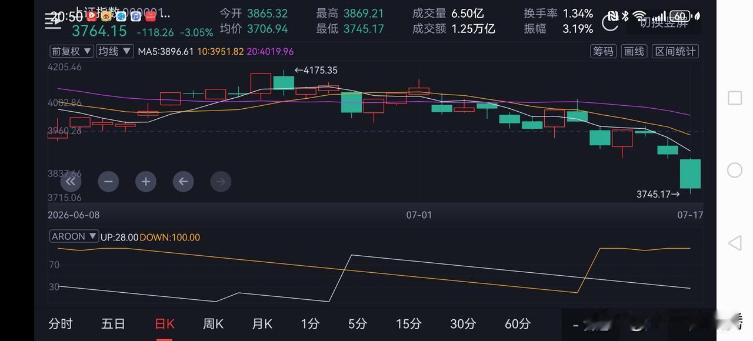Tap 切换竖屏 switch to portrait button
The height and width of the screenshot is (341, 753).
tap(664, 23)
